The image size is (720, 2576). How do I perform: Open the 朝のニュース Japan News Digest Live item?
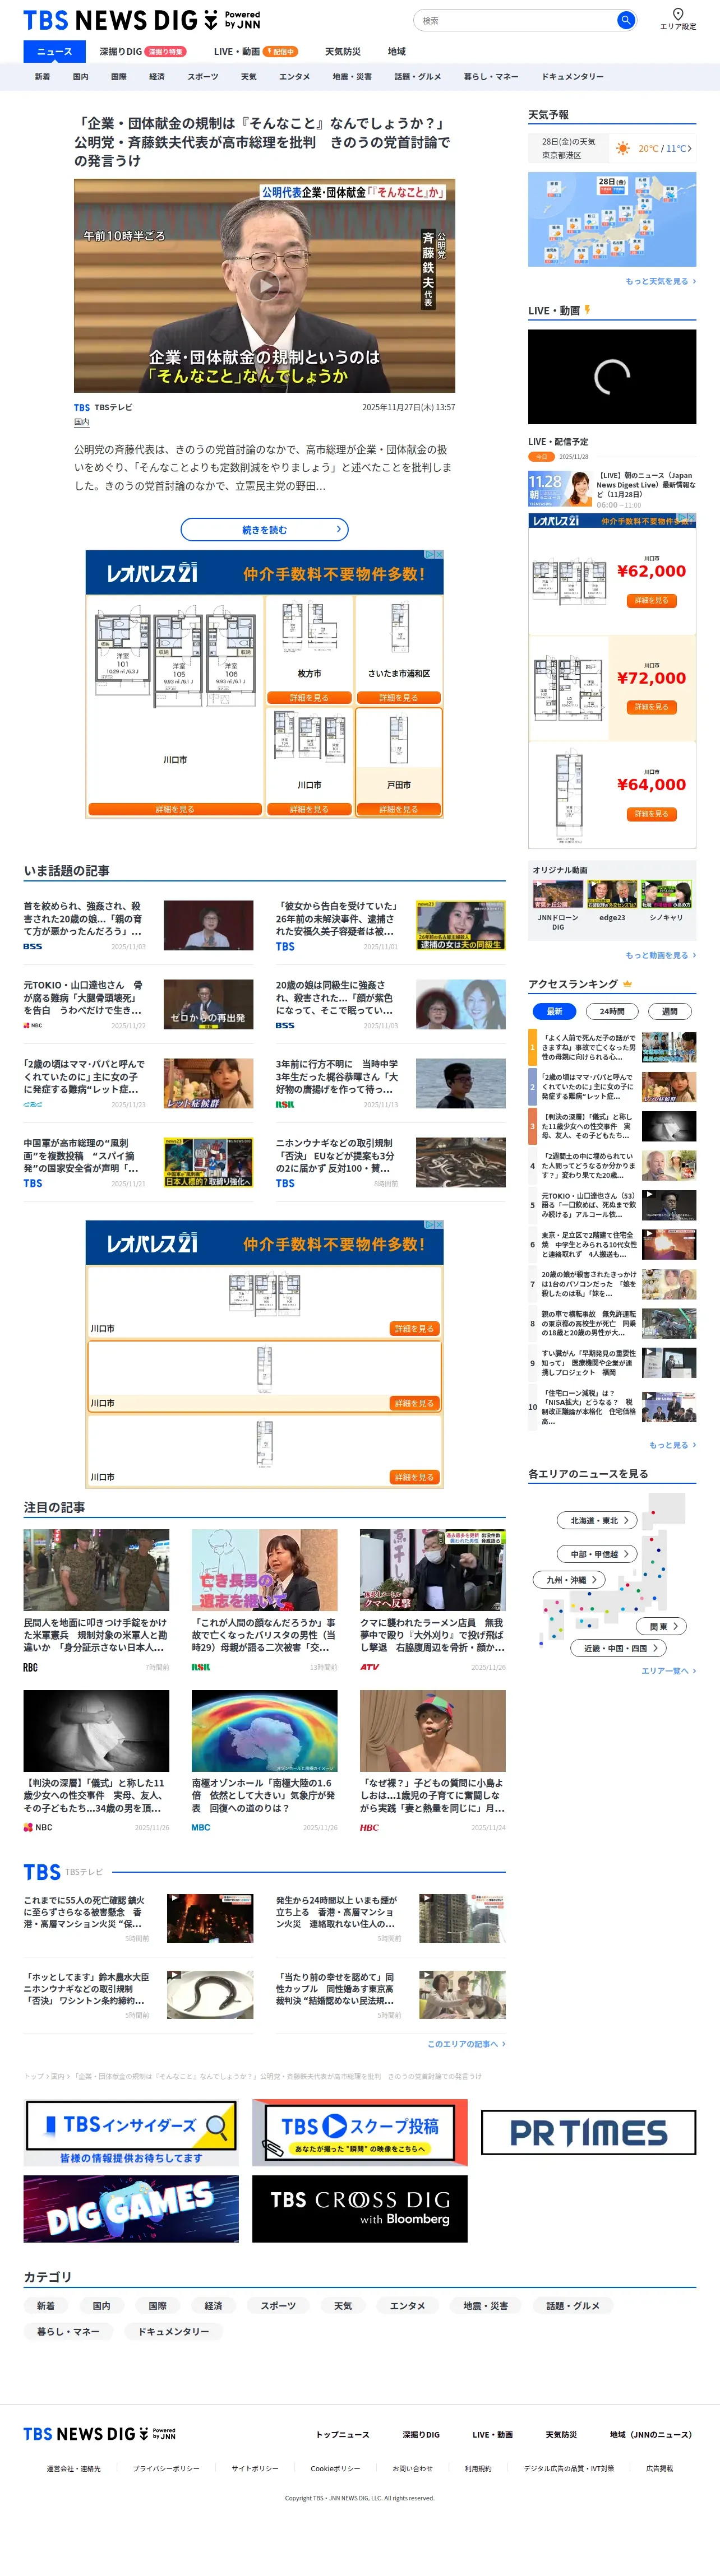(x=612, y=489)
